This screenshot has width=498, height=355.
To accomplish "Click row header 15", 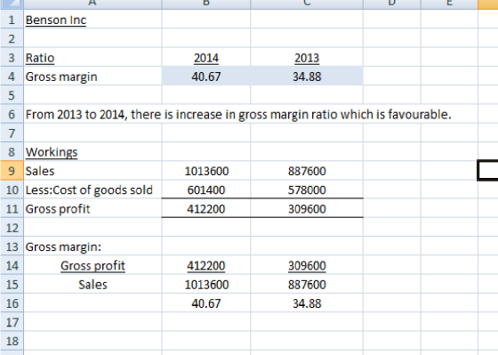I will pos(12,284).
